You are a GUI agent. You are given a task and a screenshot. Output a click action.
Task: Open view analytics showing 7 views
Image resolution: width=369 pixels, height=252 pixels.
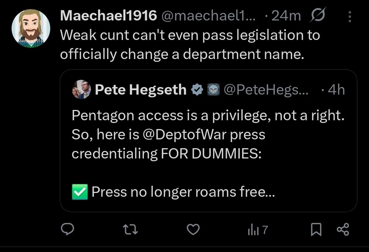(x=257, y=230)
